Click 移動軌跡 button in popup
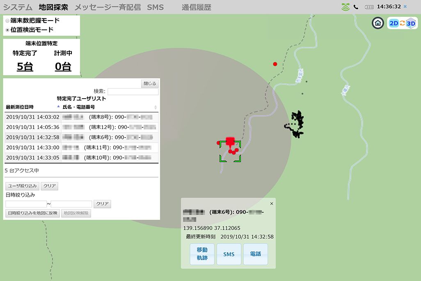 click(x=202, y=254)
